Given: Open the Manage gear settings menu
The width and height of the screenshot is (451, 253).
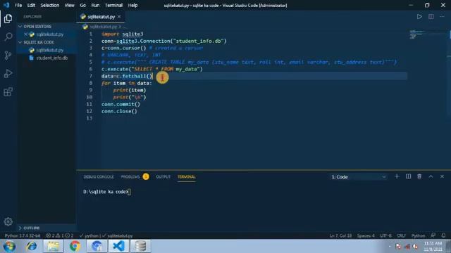Looking at the screenshot, I should point(8,221).
